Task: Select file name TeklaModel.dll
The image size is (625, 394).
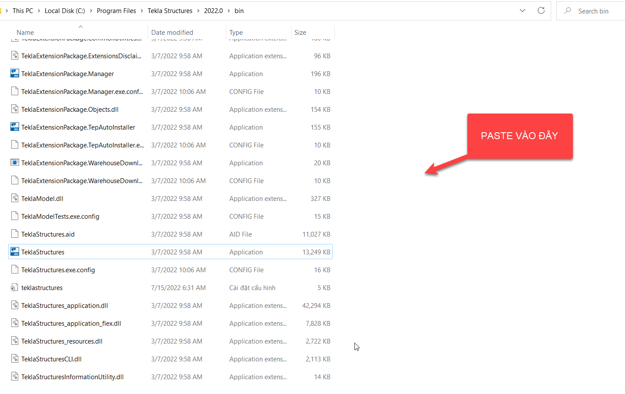Action: [x=42, y=198]
